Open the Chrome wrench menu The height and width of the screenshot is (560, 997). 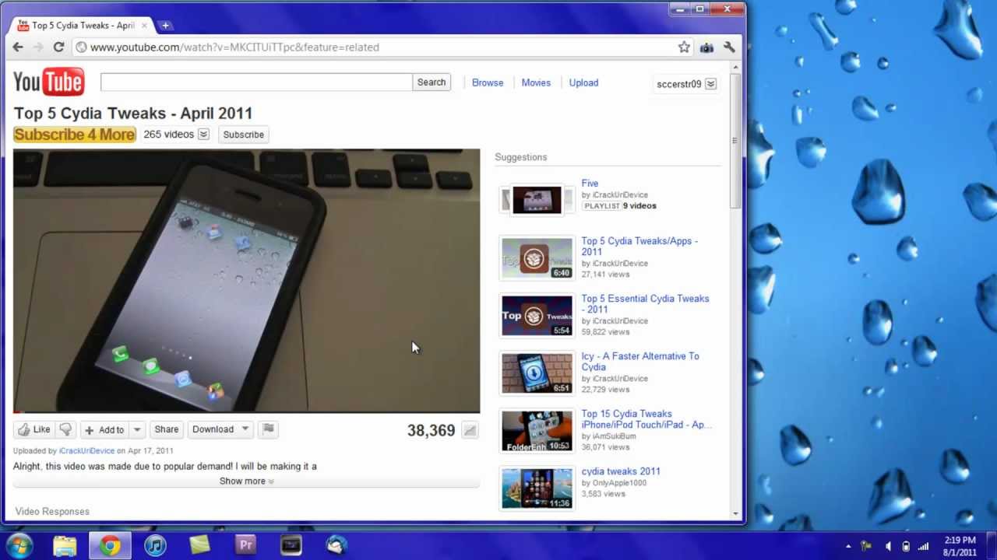pyautogui.click(x=729, y=47)
